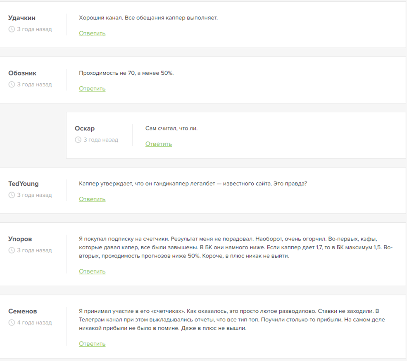407x361 pixels.
Task: Click Ответить below TedYoung's question
Action: (x=92, y=199)
